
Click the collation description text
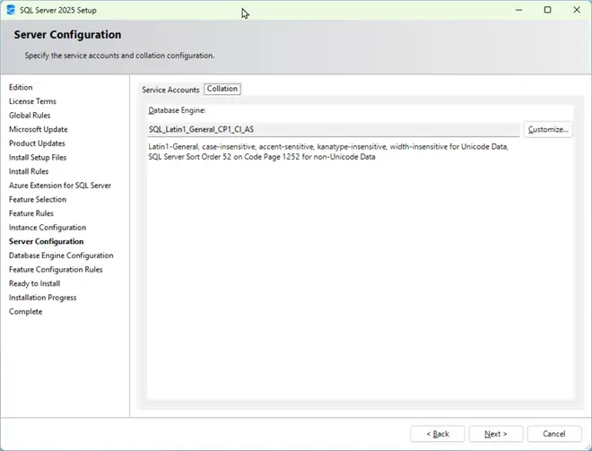tap(328, 152)
